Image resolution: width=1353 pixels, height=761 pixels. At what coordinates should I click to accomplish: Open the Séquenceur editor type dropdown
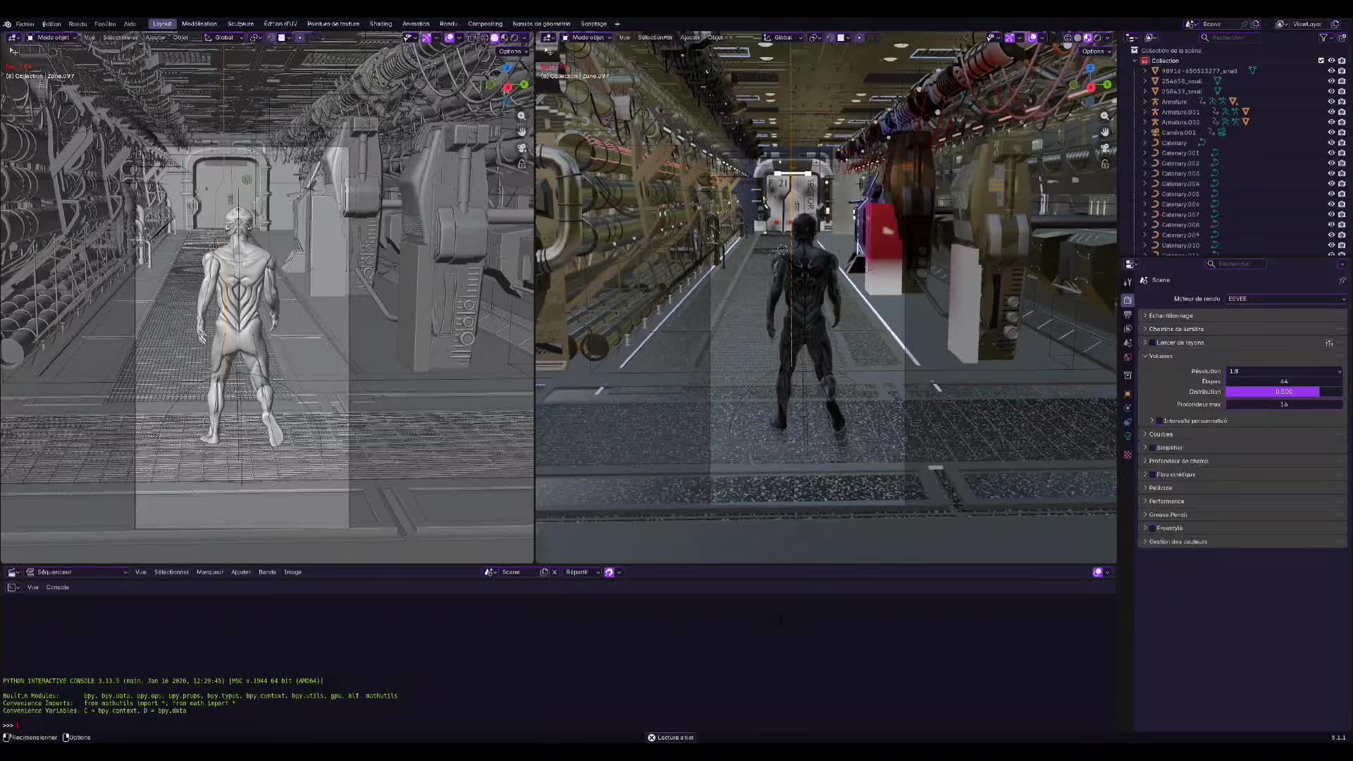[77, 572]
